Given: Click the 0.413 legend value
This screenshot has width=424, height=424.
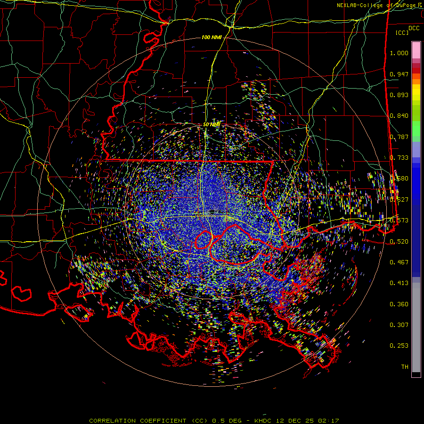Looking at the screenshot, I should tap(399, 283).
